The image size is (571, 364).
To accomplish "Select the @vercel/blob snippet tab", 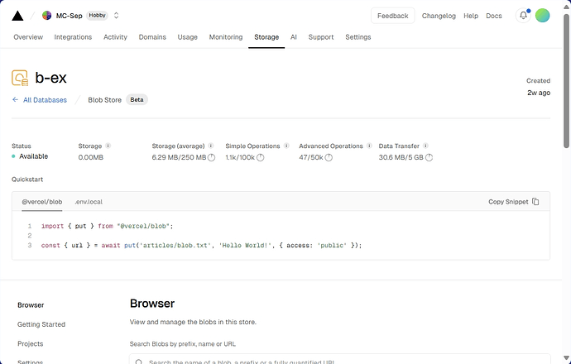I will pos(42,202).
